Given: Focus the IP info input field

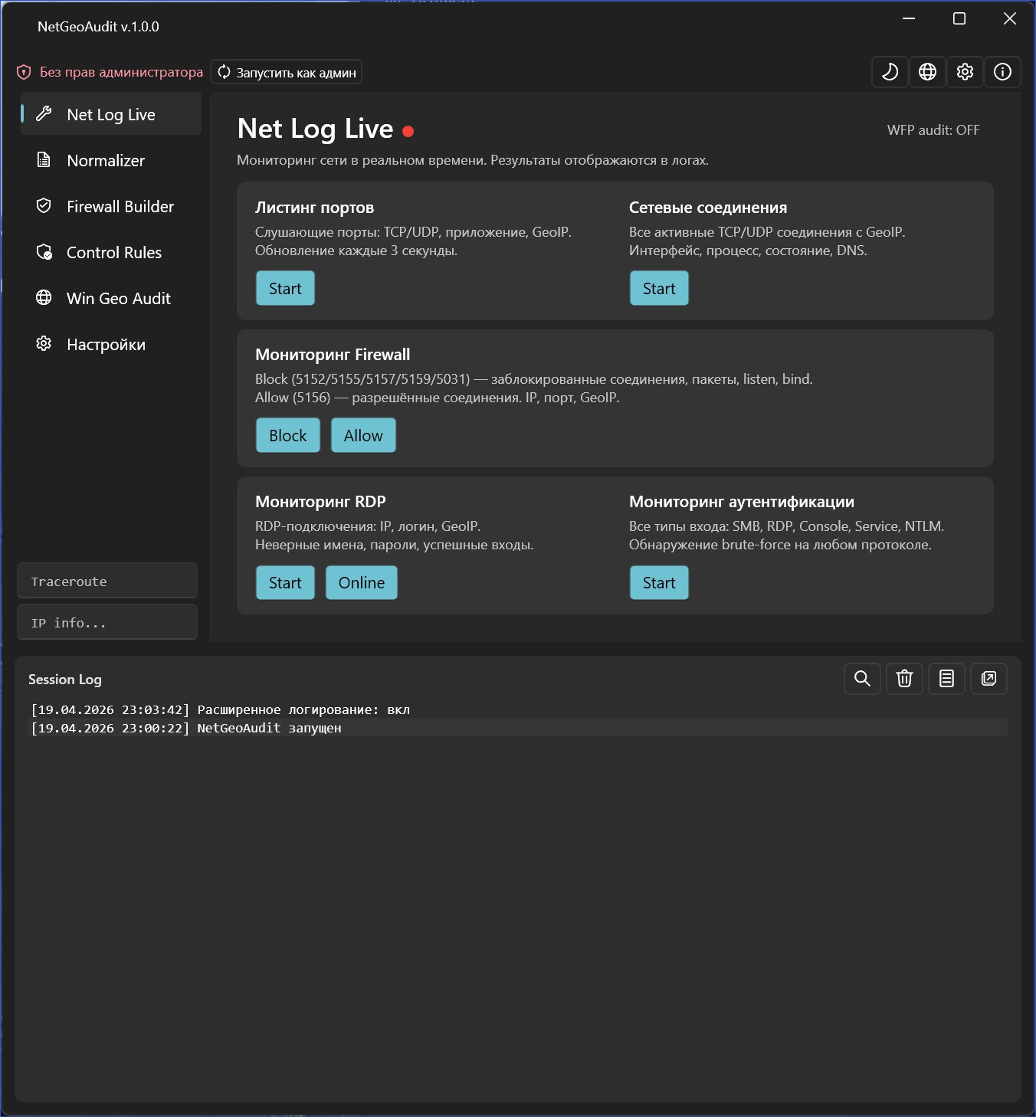Looking at the screenshot, I should pyautogui.click(x=107, y=622).
